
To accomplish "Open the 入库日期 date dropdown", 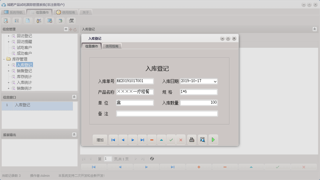I will tap(215, 82).
